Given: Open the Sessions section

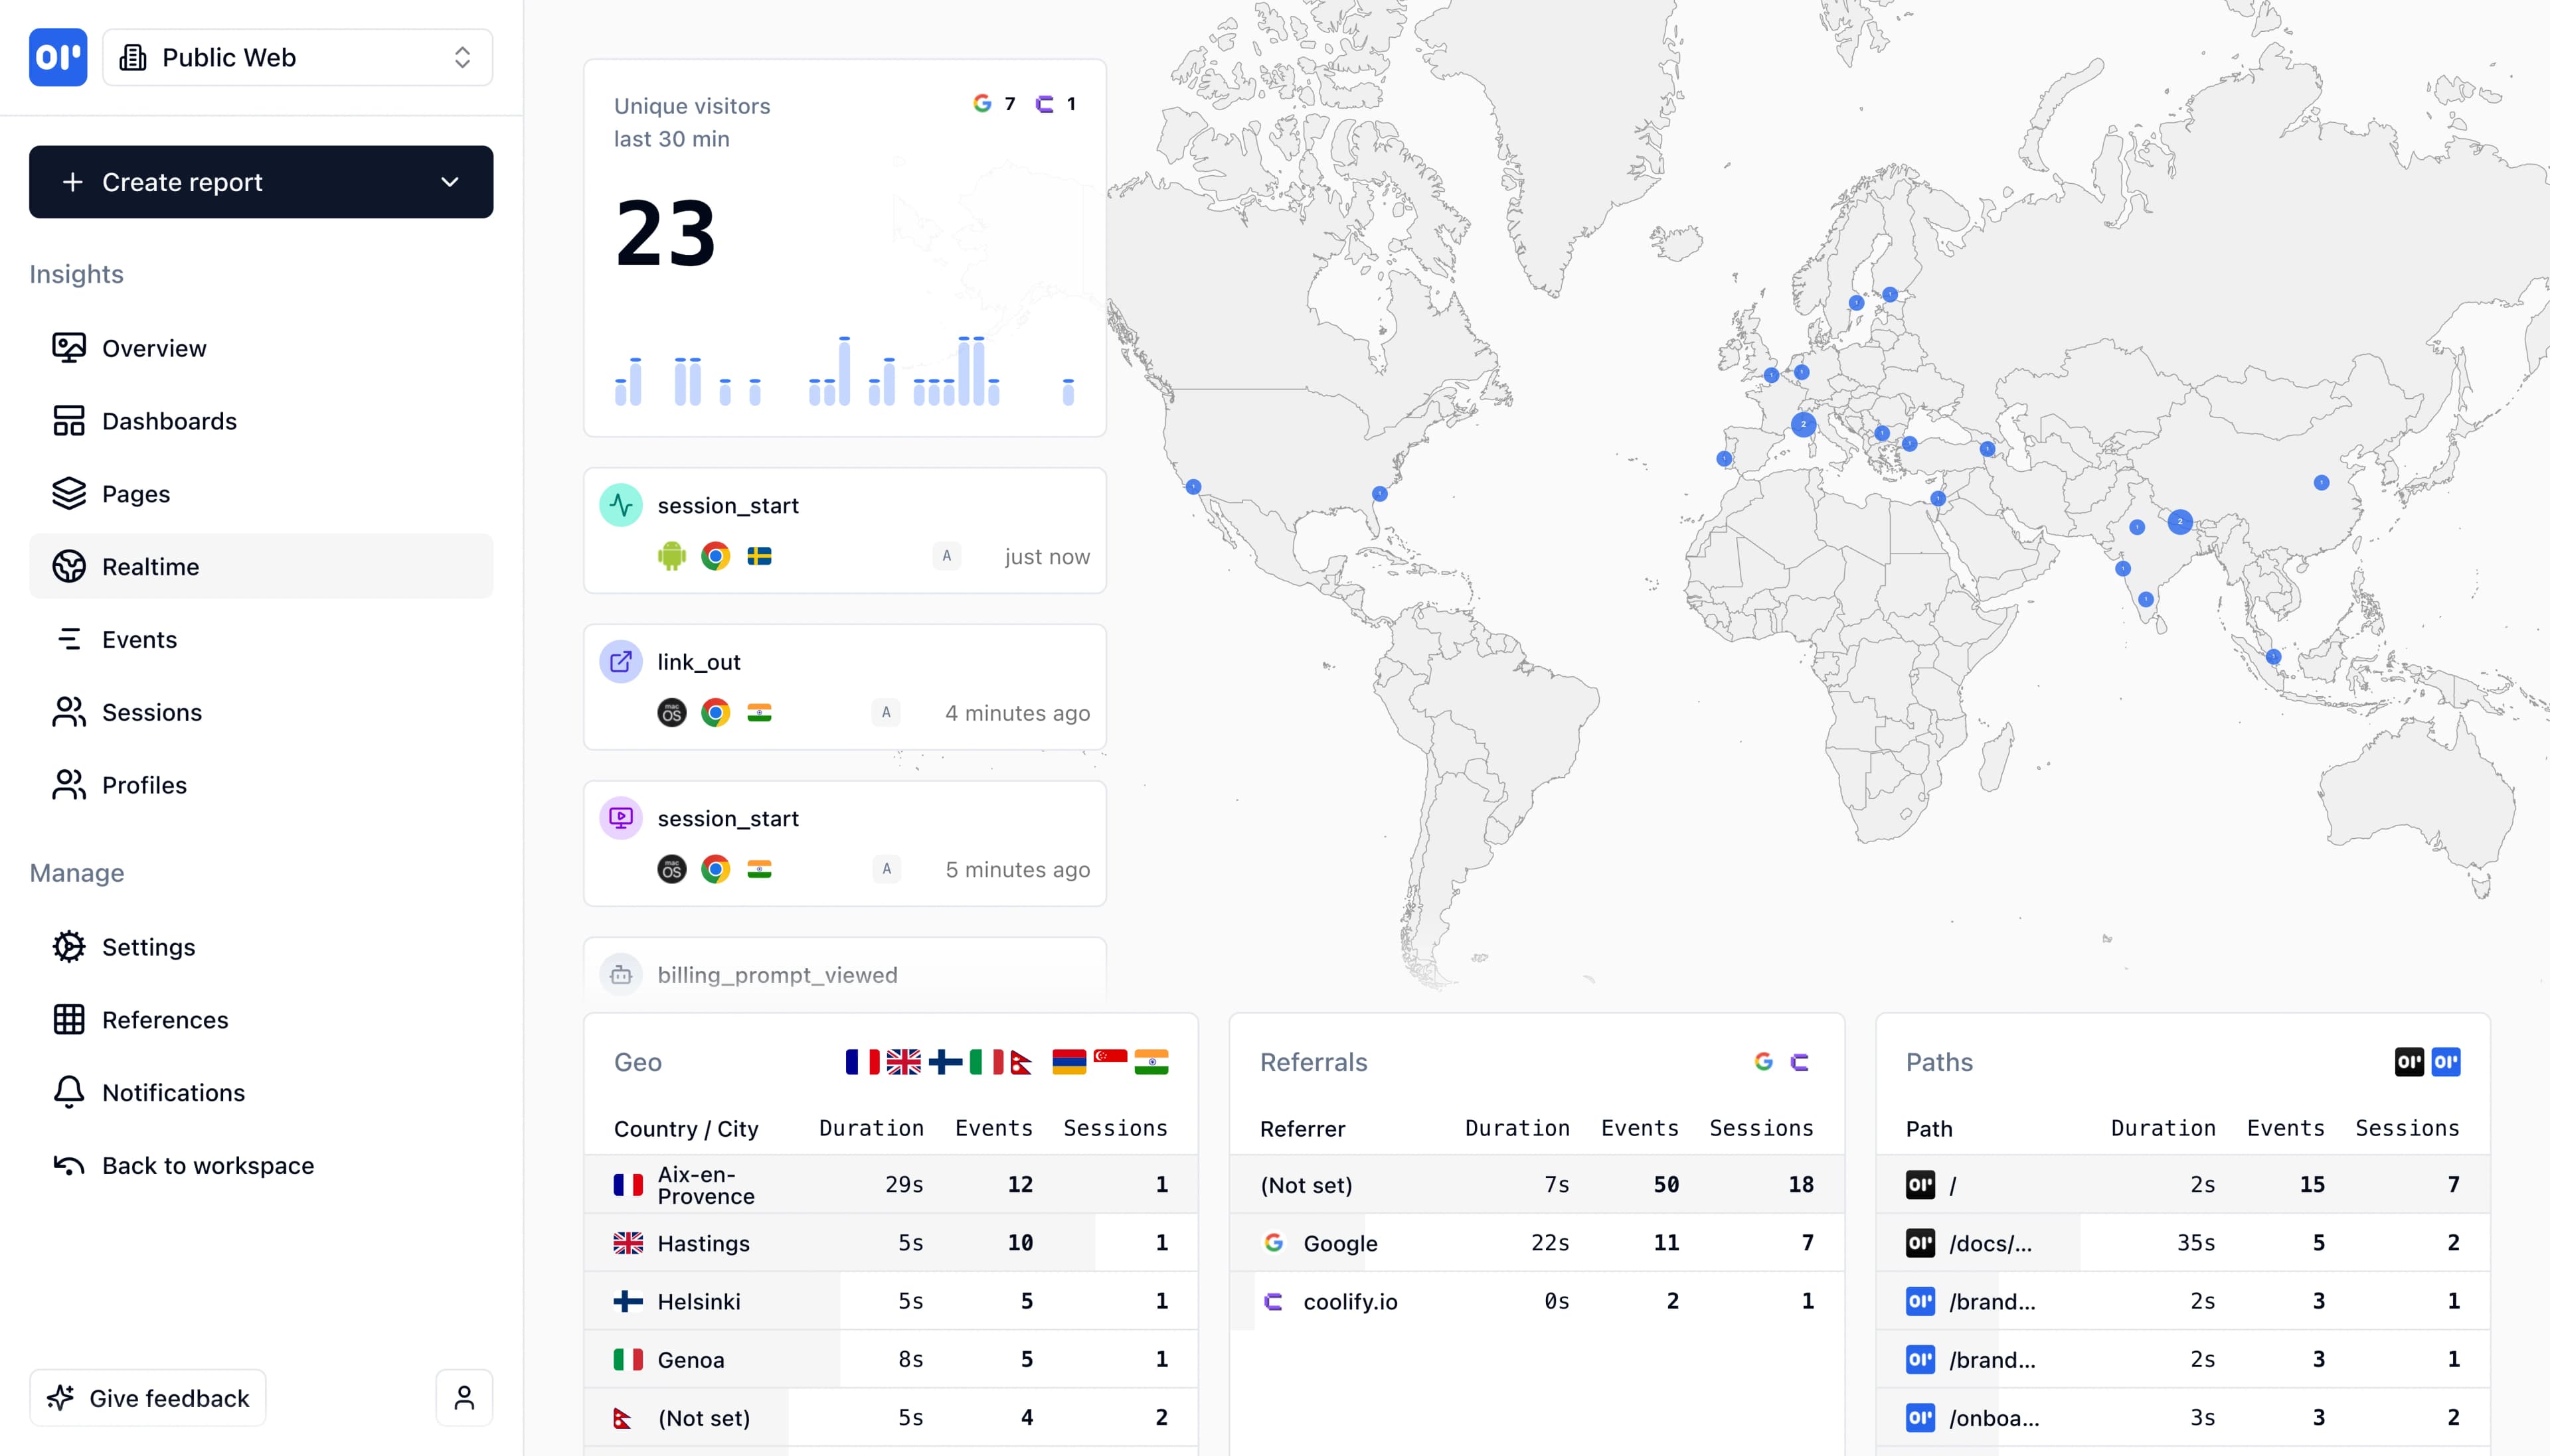Looking at the screenshot, I should pyautogui.click(x=150, y=712).
